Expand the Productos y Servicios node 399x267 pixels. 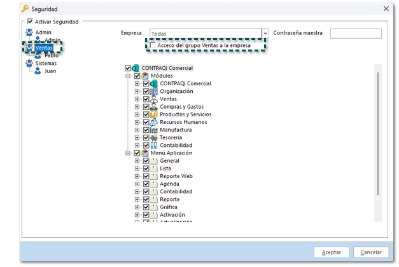tap(137, 114)
